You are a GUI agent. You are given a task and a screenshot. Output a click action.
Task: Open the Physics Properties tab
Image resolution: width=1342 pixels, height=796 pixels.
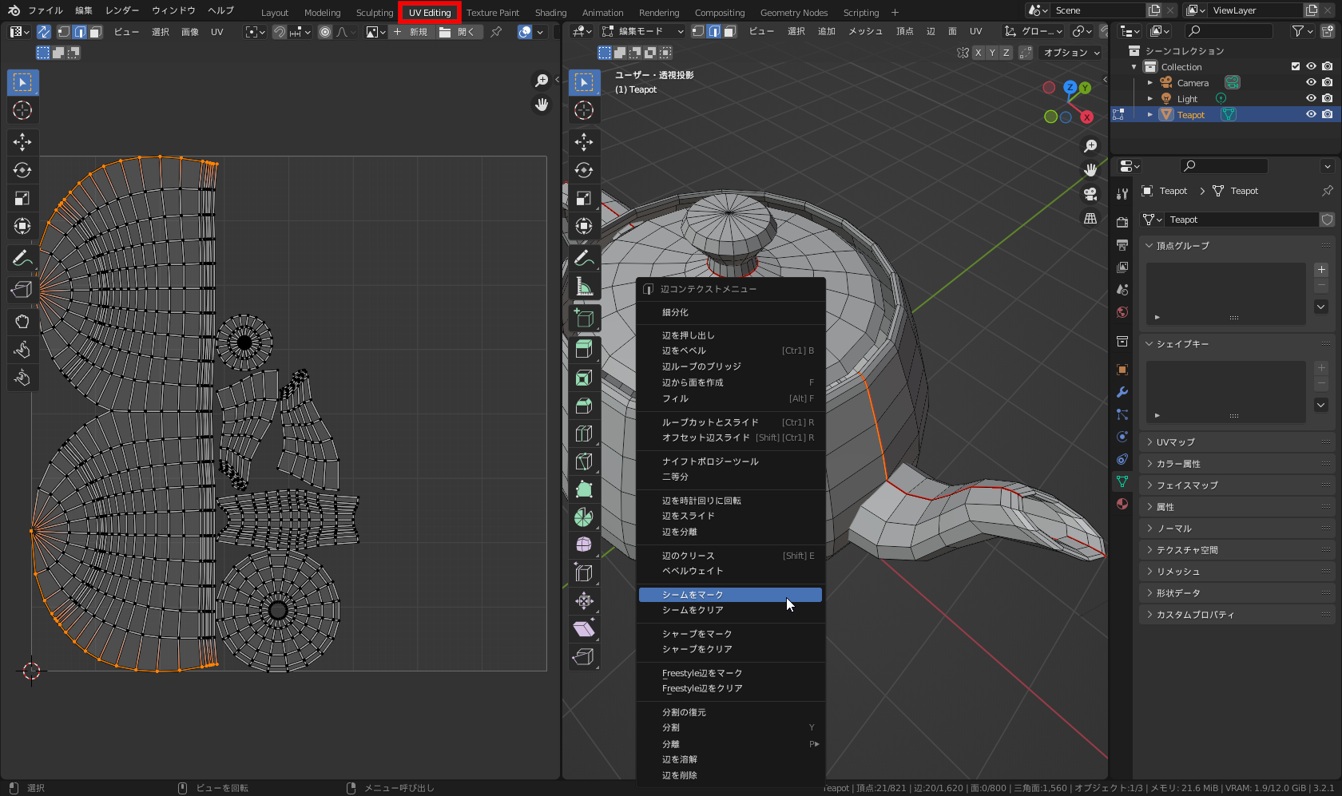click(x=1122, y=437)
